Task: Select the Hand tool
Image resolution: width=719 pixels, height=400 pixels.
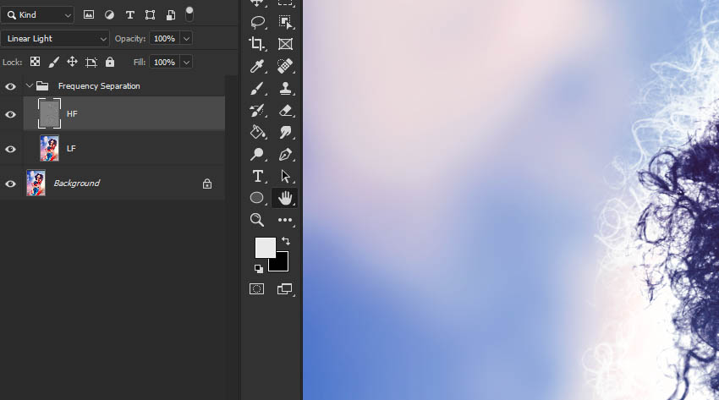Action: [x=285, y=198]
